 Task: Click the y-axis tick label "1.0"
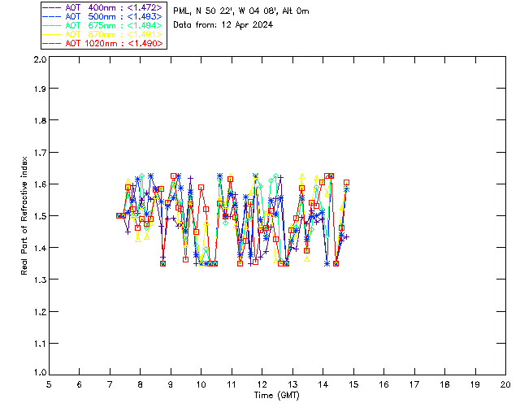click(x=40, y=372)
